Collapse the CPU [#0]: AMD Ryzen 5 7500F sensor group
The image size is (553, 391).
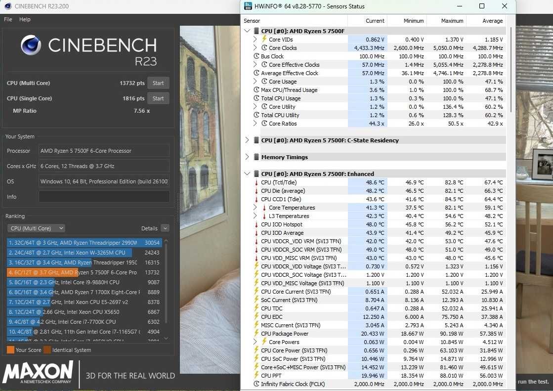tap(247, 31)
